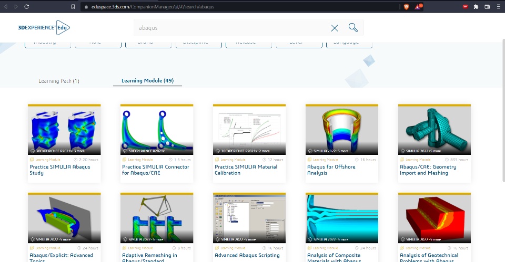Click the clock icon next to 12 hours
This screenshot has height=262, width=505.
[265, 160]
